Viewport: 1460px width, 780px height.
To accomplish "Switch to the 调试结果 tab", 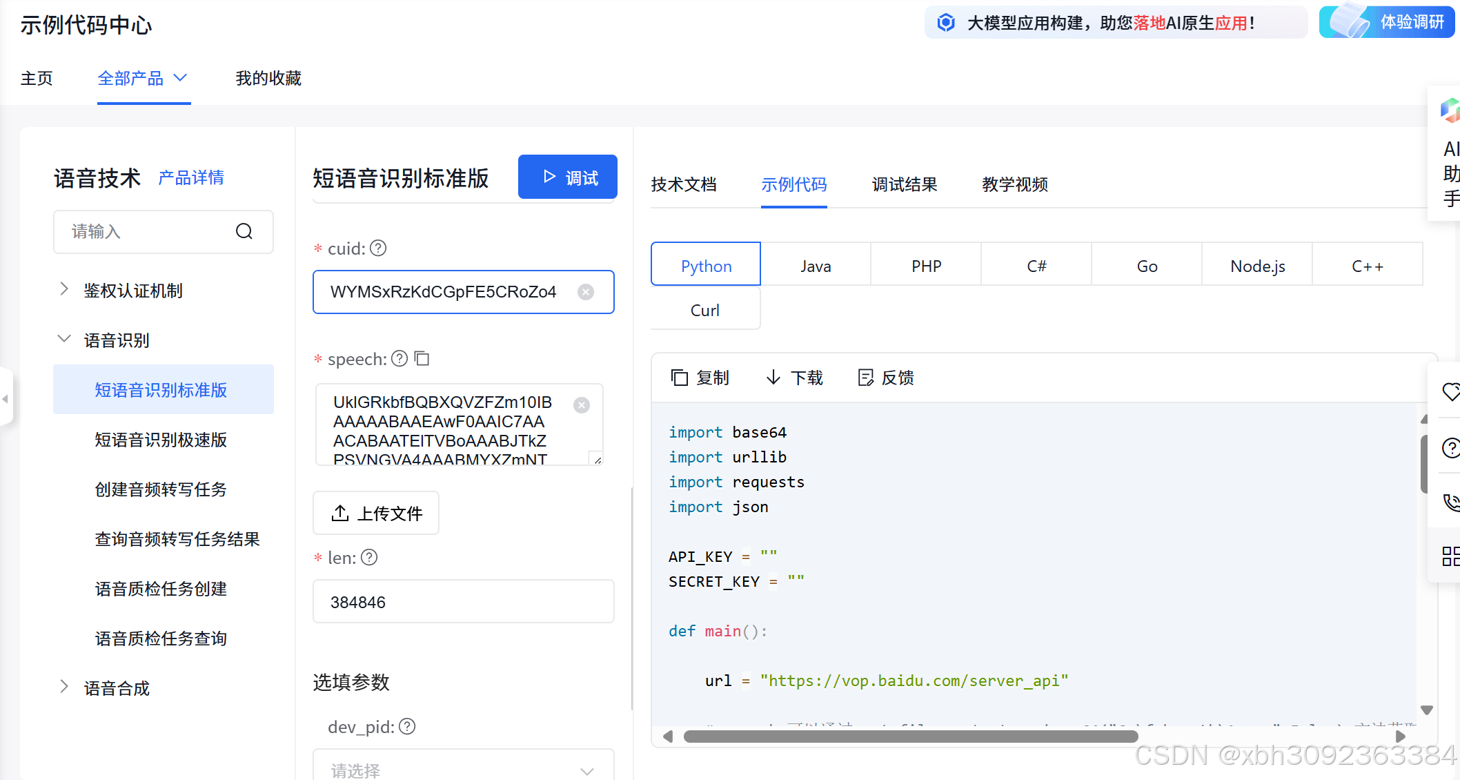I will (904, 184).
